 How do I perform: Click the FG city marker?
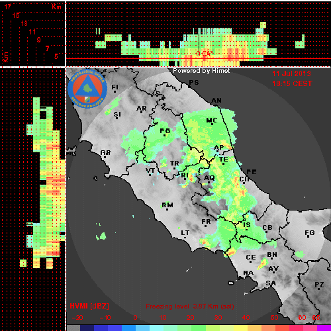tap(308, 236)
